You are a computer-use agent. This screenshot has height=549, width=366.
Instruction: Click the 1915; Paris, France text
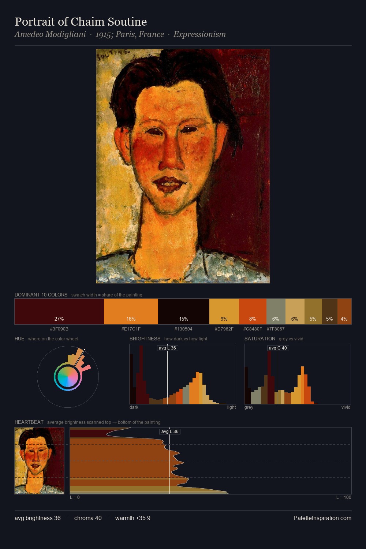130,34
